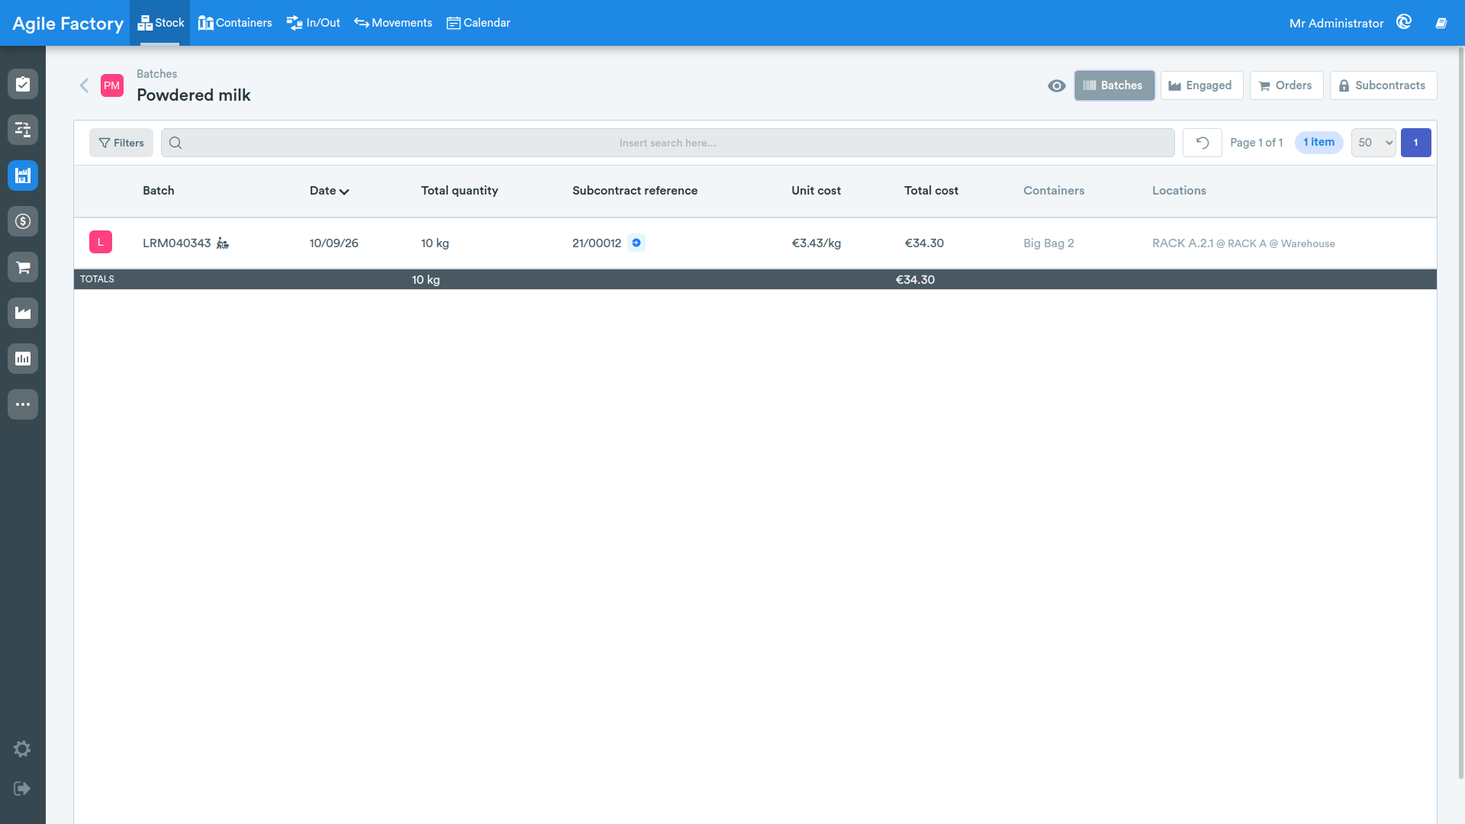
Task: Click the 1 item count badge
Action: (1319, 143)
